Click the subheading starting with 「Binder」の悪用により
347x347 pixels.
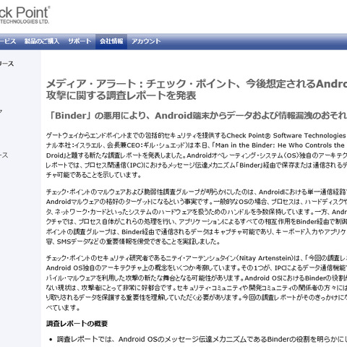197,116
